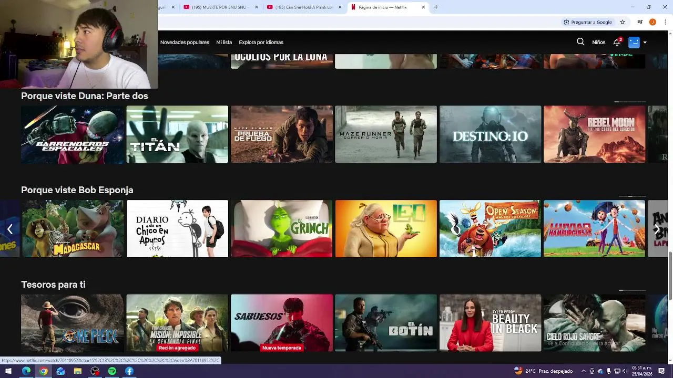Open the Leo movie card

tap(386, 229)
